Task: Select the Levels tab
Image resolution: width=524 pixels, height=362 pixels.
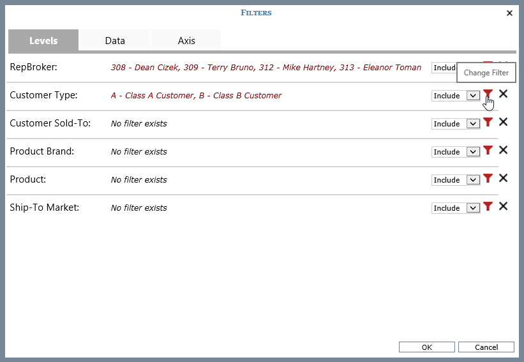Action: (43, 40)
